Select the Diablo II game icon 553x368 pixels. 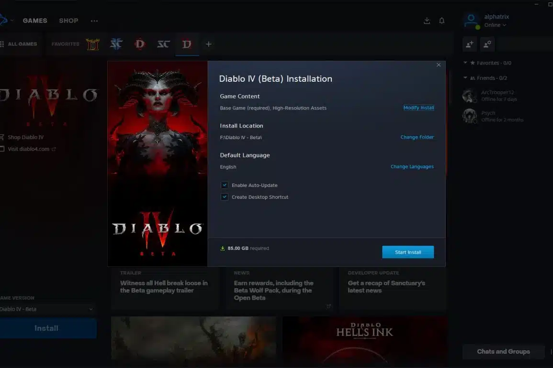click(93, 44)
